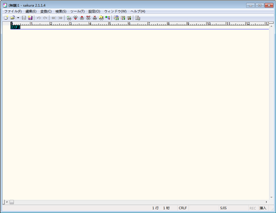Click the CRLF line ending status field
This screenshot has height=213, width=276.
click(x=183, y=208)
